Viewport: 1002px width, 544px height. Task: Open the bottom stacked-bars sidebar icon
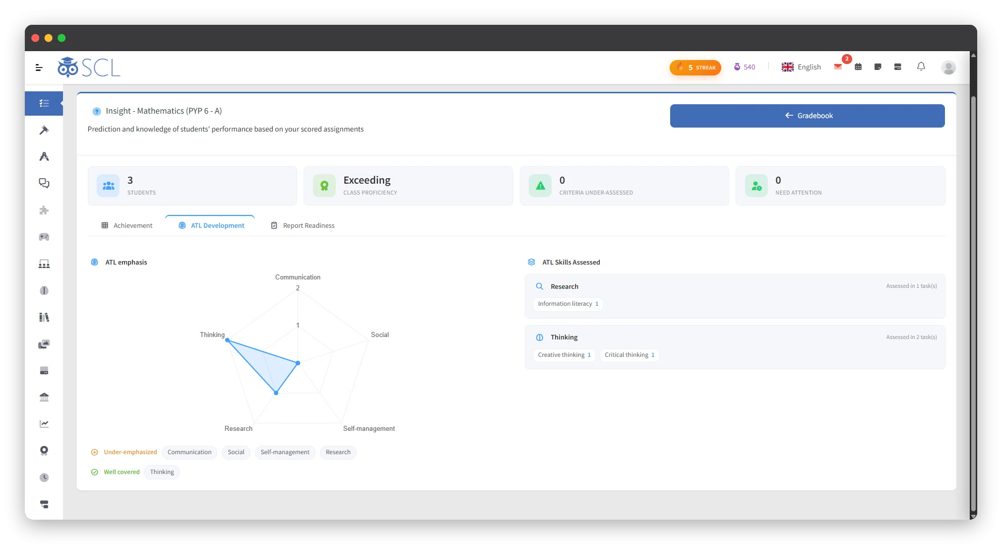44,504
